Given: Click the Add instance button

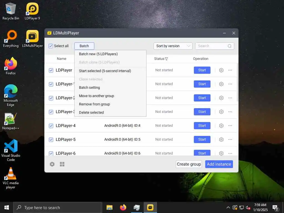Looking at the screenshot, I should pyautogui.click(x=219, y=164).
